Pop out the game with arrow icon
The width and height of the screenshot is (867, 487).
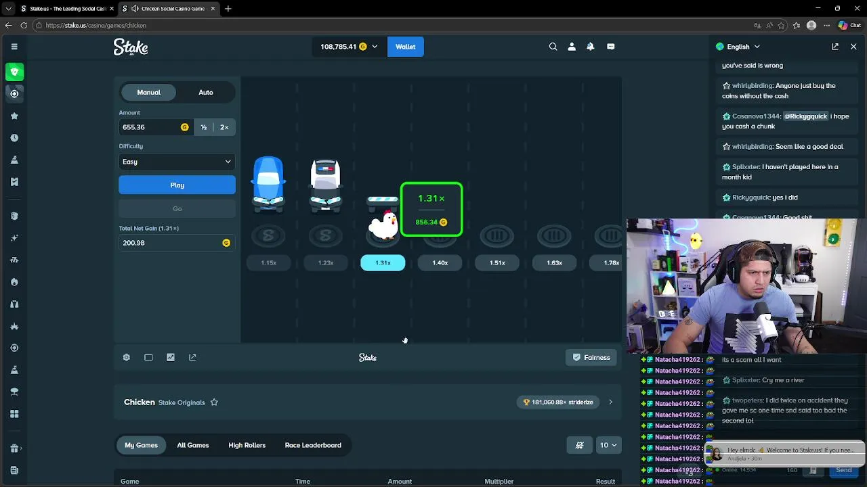[192, 357]
